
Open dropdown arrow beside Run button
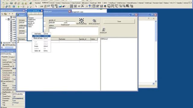[x=21, y=7]
